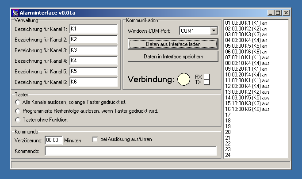The height and width of the screenshot is (179, 302).
Task: Click the Kanal 6 name field
Action: pyautogui.click(x=93, y=82)
